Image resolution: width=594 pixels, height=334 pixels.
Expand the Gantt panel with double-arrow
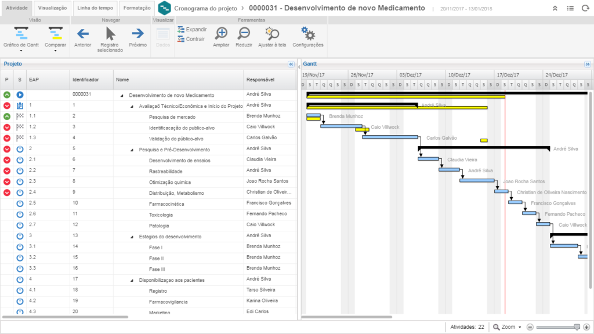coord(587,64)
